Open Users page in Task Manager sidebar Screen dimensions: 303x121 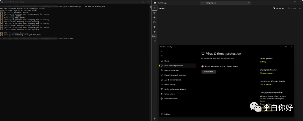click(x=154, y=32)
